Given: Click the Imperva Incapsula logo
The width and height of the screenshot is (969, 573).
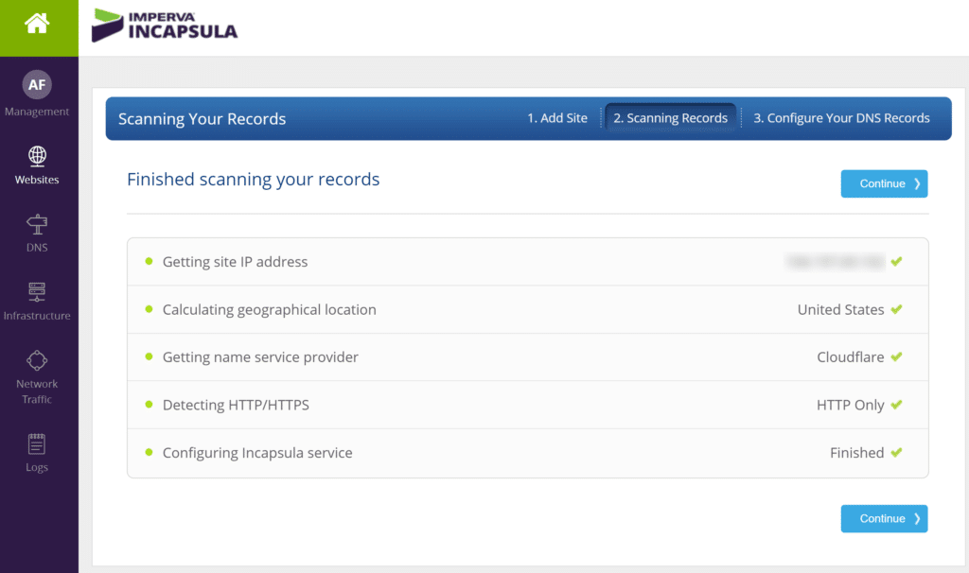Looking at the screenshot, I should click(x=165, y=26).
